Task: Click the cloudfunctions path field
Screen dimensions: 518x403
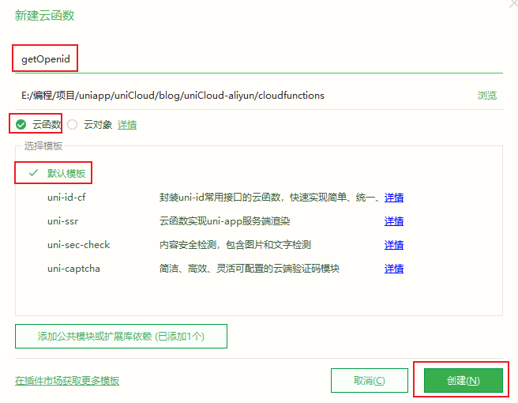Action: [x=245, y=96]
